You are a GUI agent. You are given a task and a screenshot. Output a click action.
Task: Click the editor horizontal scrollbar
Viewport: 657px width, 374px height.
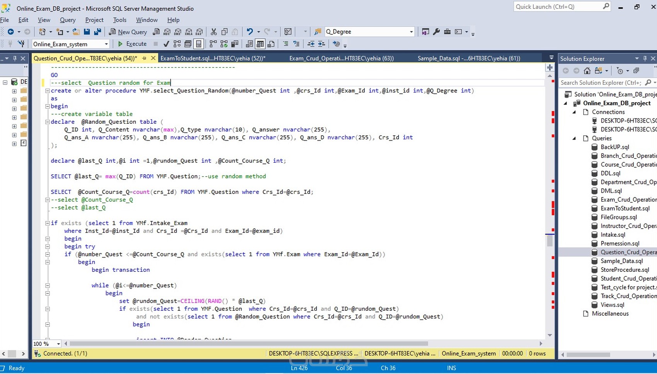click(x=248, y=344)
